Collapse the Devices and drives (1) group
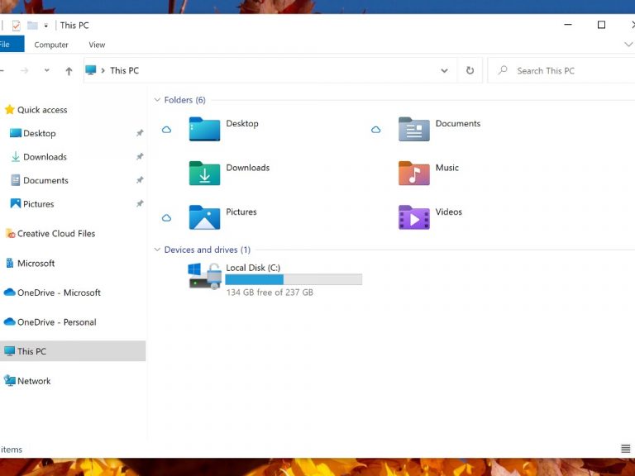The width and height of the screenshot is (635, 476). (x=157, y=250)
